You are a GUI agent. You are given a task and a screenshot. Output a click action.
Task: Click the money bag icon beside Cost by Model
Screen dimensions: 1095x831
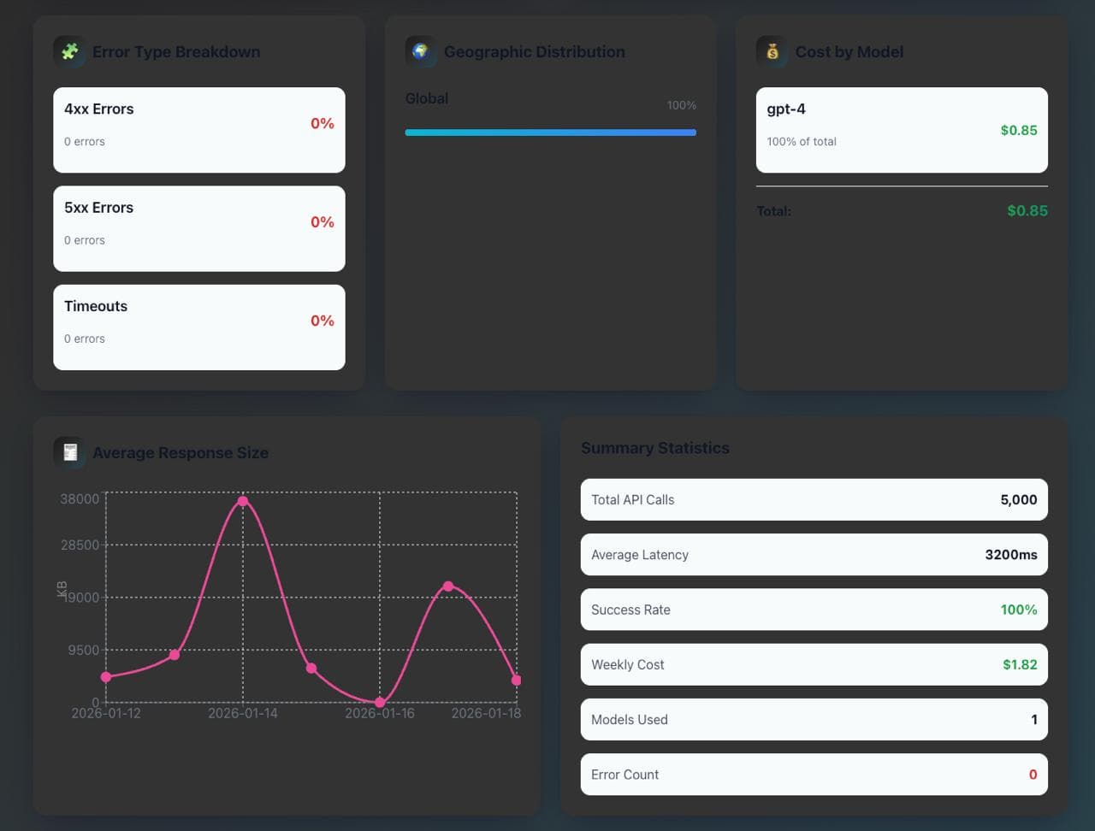[772, 52]
